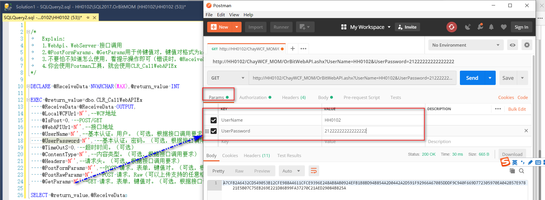This screenshot has height=200, width=545.
Task: Switch to the request Headers (4) tab
Action: click(x=294, y=97)
